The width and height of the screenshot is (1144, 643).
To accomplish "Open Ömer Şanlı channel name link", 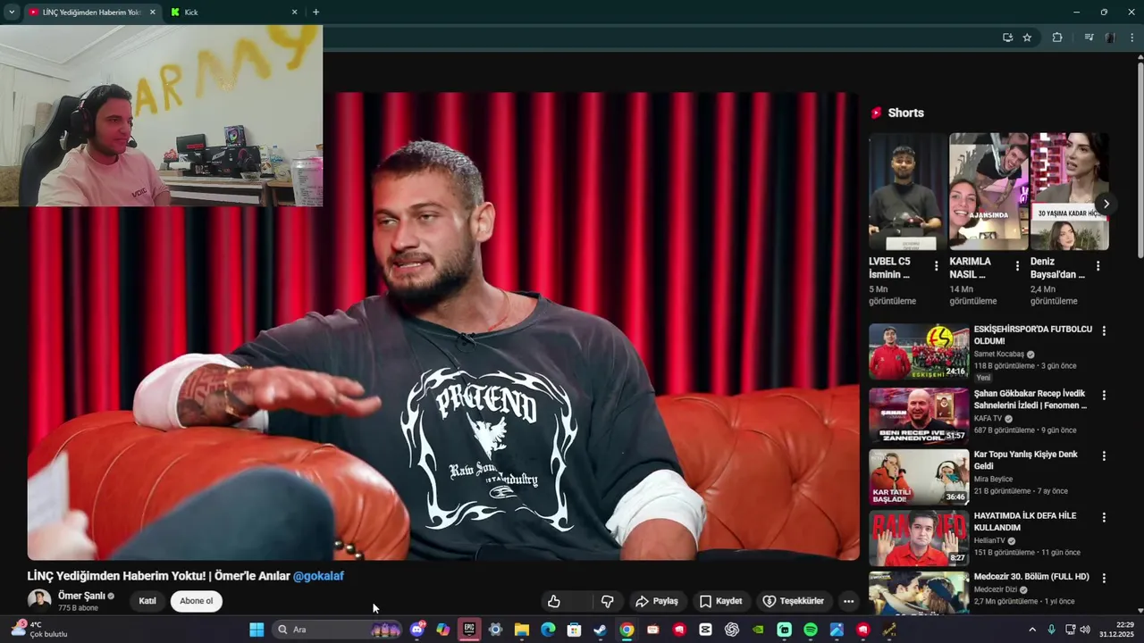I will tap(81, 596).
